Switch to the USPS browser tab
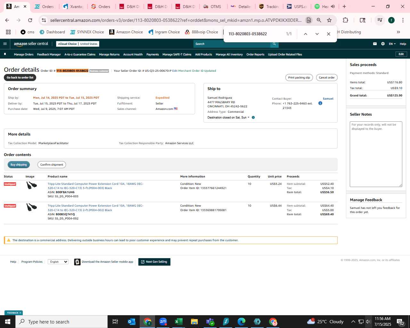 pos(297,6)
